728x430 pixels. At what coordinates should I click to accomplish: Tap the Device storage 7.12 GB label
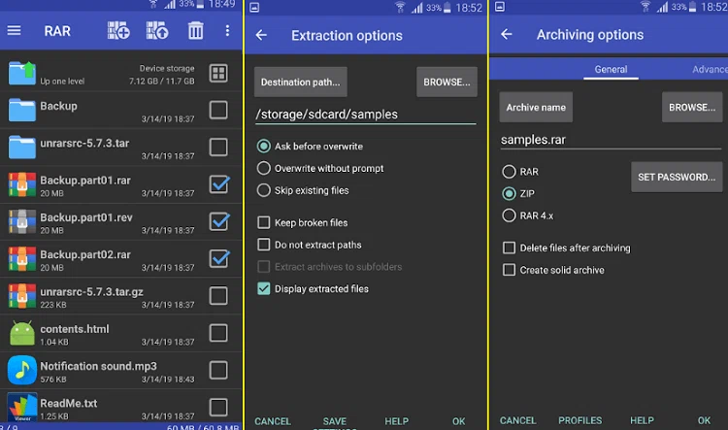pyautogui.click(x=161, y=75)
